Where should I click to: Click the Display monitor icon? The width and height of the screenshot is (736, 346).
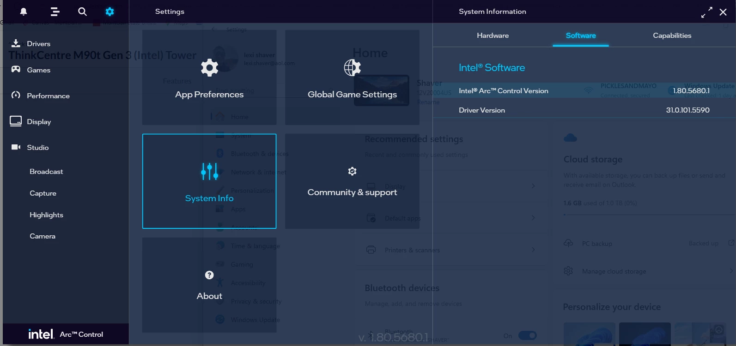(x=16, y=121)
